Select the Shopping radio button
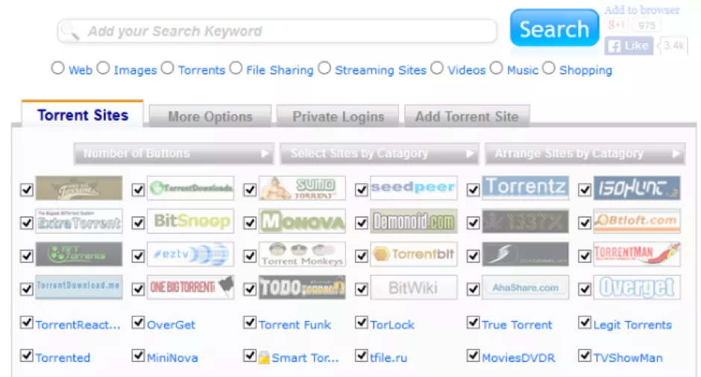 coord(549,69)
